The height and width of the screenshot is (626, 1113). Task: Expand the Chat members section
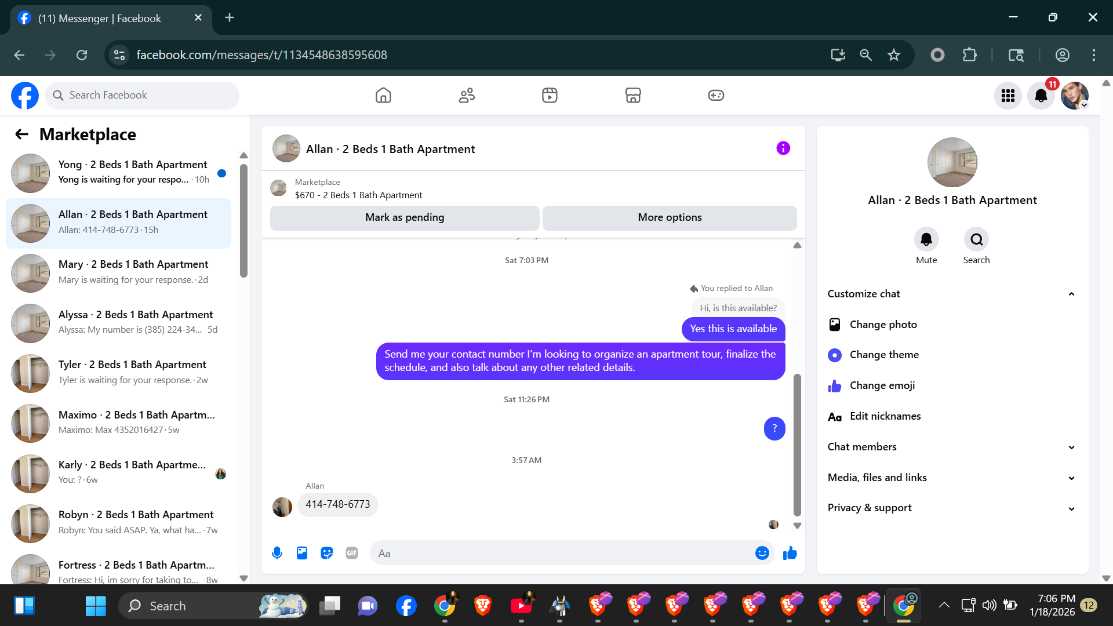[x=1071, y=447]
